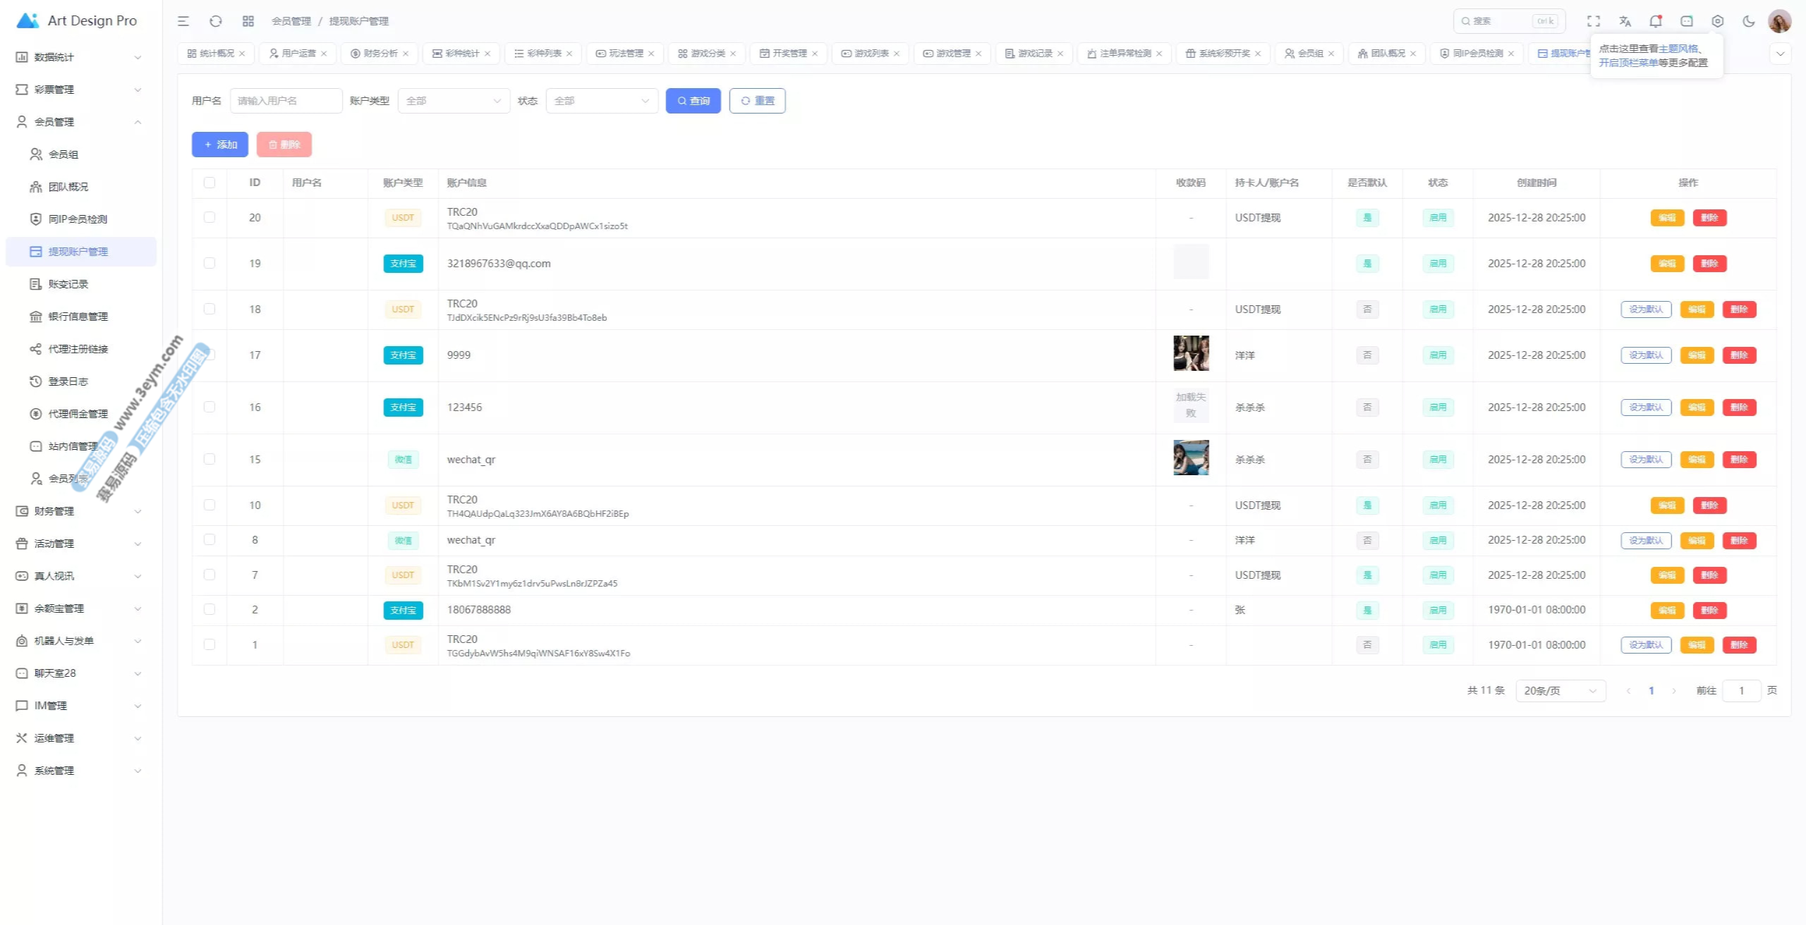Open the 20条/页 page size dropdown
The width and height of the screenshot is (1806, 925).
tap(1560, 691)
